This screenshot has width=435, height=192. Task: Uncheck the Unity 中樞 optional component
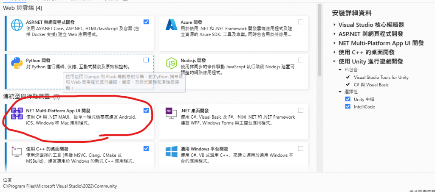(348, 99)
